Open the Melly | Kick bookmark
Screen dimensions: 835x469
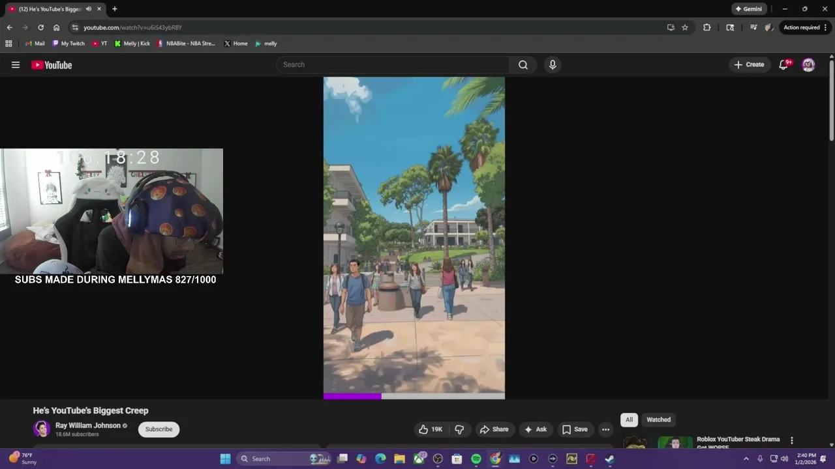pos(132,44)
